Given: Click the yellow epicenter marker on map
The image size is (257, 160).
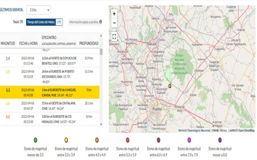Looking at the screenshot, I should (170, 86).
